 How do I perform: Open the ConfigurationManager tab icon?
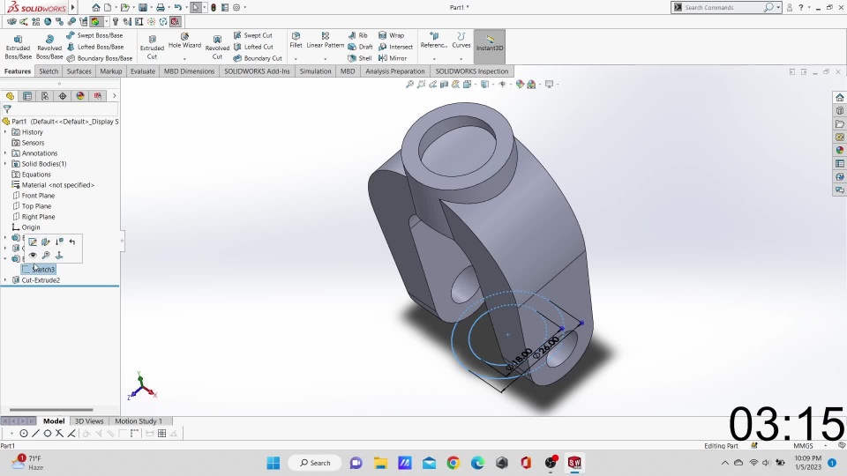(45, 96)
